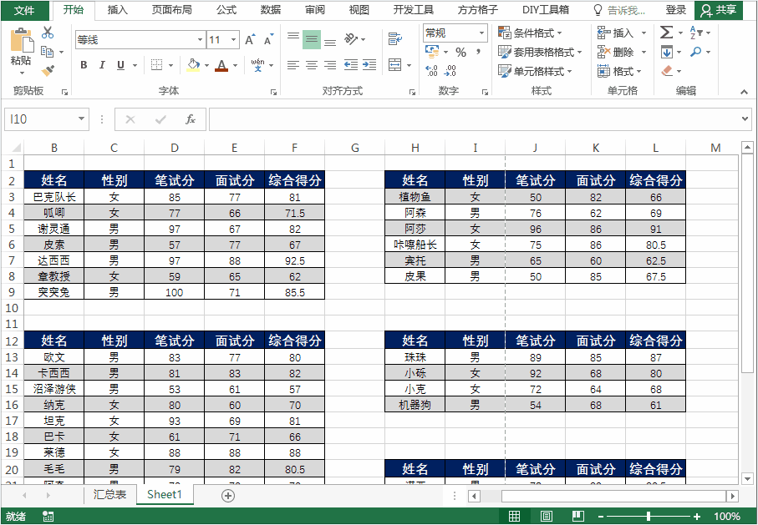Screen dimensions: 758x525
Task: Switch to Page Break Preview
Action: click(x=578, y=517)
